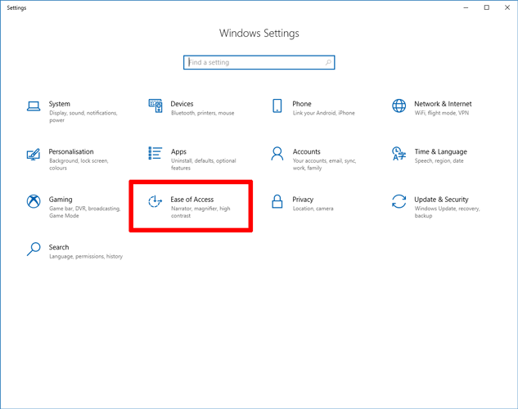
Task: Maximize the Settings window
Action: point(486,7)
